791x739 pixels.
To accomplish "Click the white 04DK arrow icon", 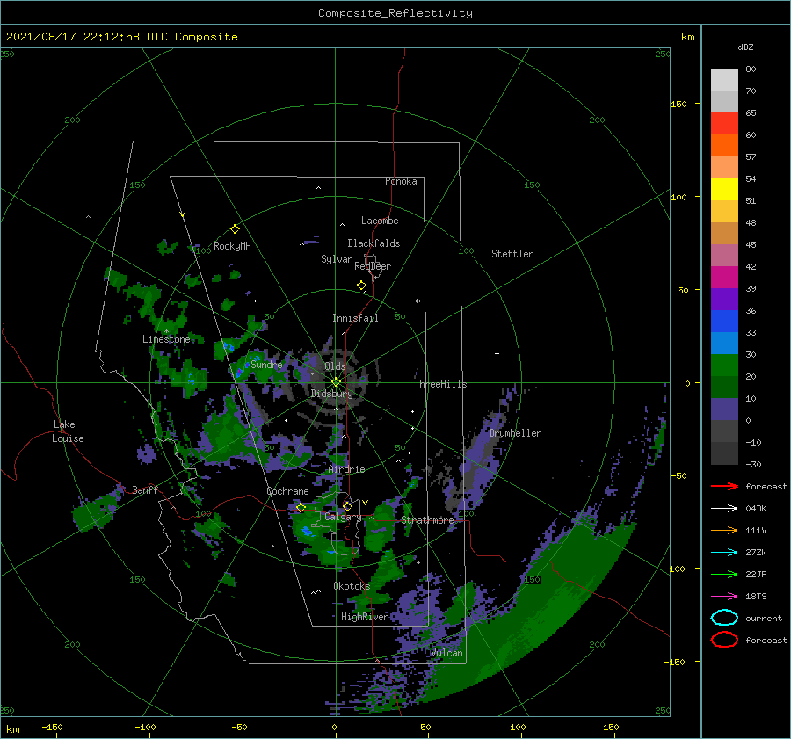I will [724, 508].
